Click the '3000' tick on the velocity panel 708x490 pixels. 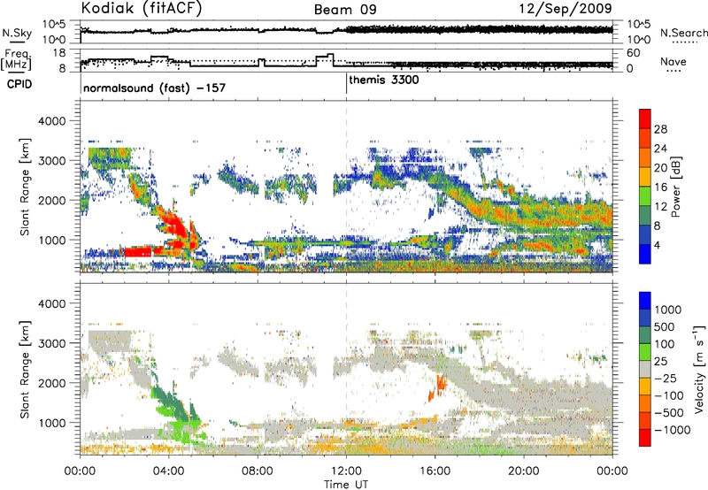click(x=51, y=343)
